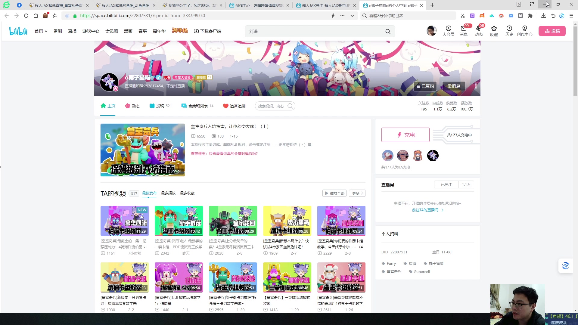Click the 搜索视频、动态 input field
Image resolution: width=578 pixels, height=325 pixels.
tap(271, 106)
